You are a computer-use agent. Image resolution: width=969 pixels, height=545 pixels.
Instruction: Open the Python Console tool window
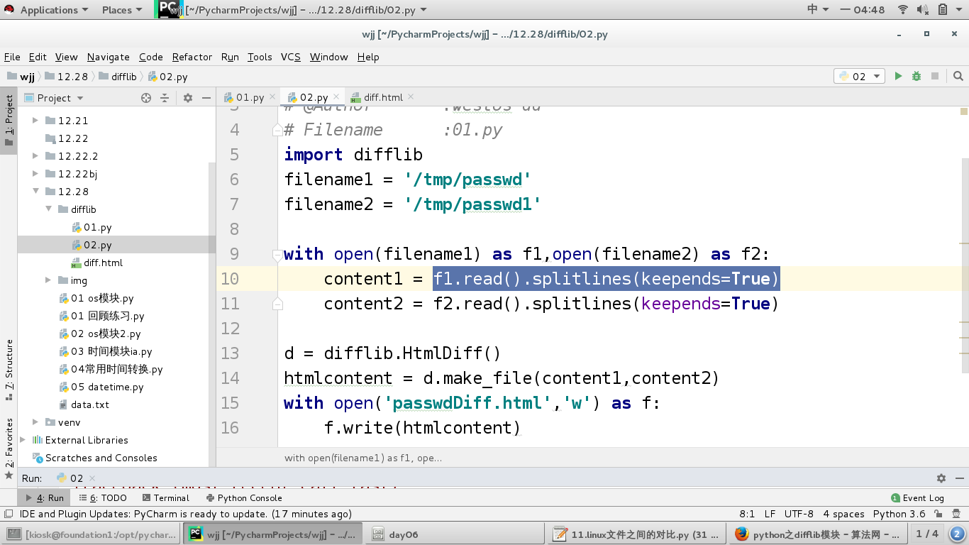coord(243,497)
